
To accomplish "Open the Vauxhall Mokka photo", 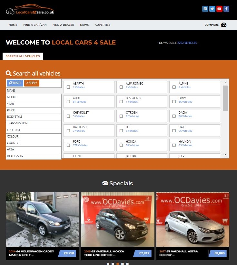I will click(118, 219).
